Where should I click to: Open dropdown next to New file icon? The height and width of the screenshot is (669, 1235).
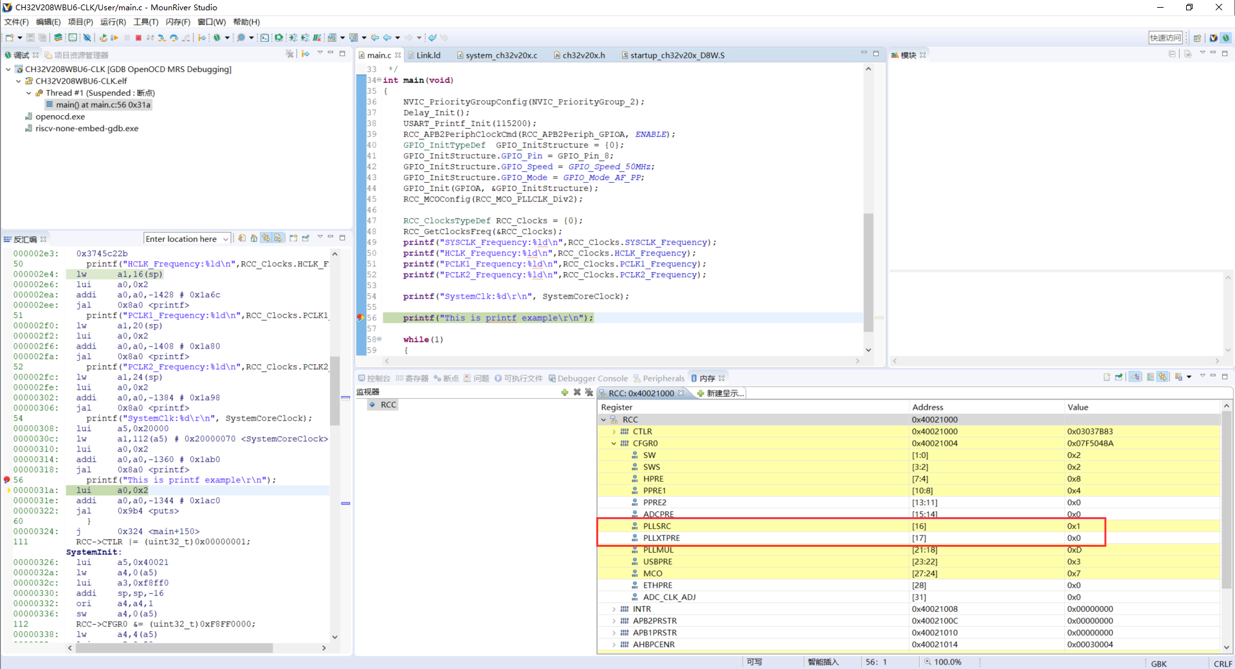point(19,38)
